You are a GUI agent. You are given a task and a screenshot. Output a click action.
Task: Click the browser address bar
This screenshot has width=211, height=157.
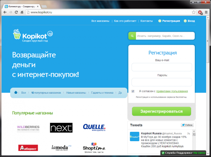(108, 12)
